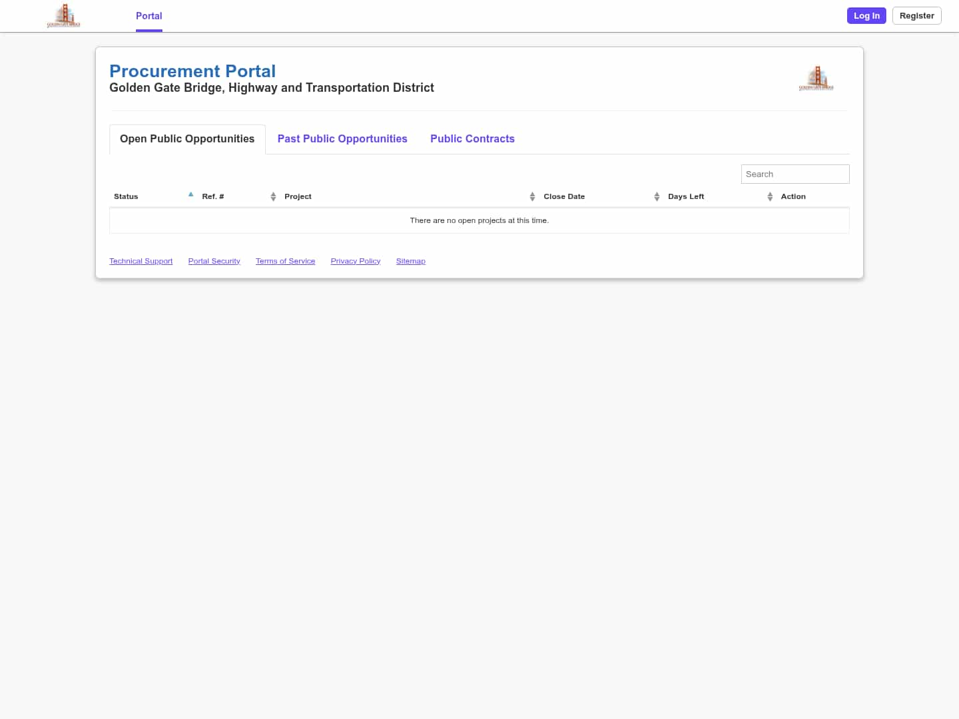959x719 pixels.
Task: Click the Golden Gate Bridge district subtitle
Action: click(272, 88)
